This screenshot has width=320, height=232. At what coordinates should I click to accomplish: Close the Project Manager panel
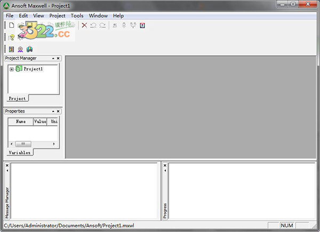click(x=58, y=58)
